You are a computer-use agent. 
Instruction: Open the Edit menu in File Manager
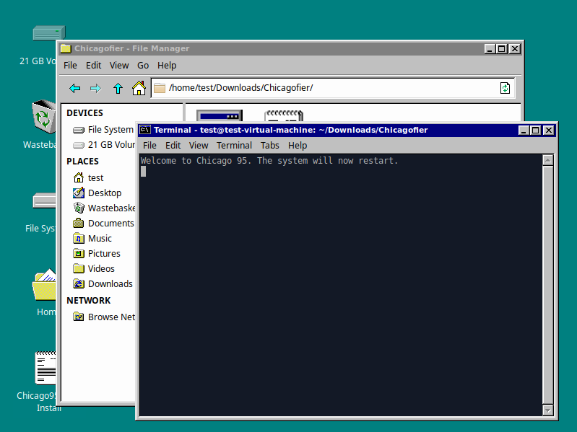click(93, 66)
